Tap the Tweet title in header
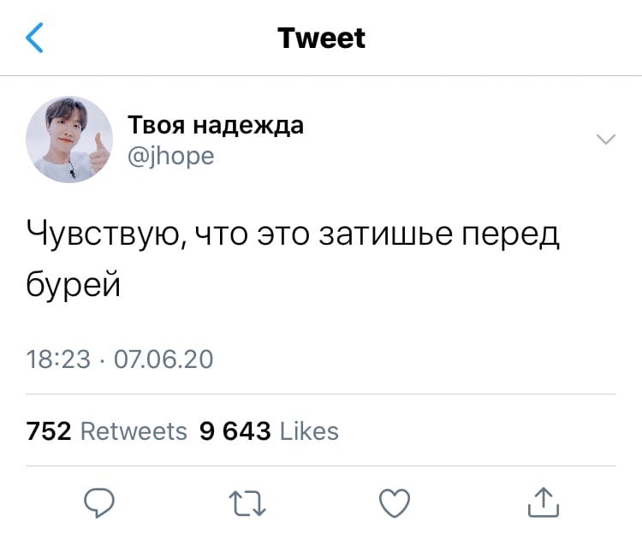The height and width of the screenshot is (540, 642). point(321,38)
